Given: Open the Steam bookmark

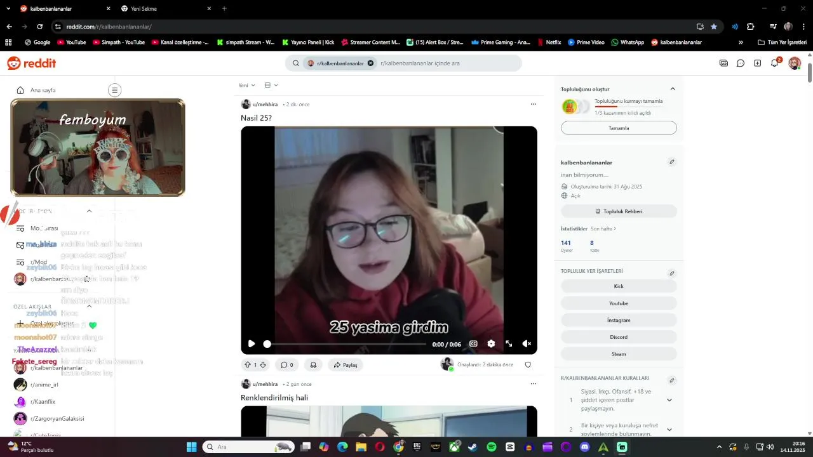Looking at the screenshot, I should (619, 354).
